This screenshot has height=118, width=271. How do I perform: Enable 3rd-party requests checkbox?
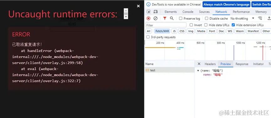[148, 37]
